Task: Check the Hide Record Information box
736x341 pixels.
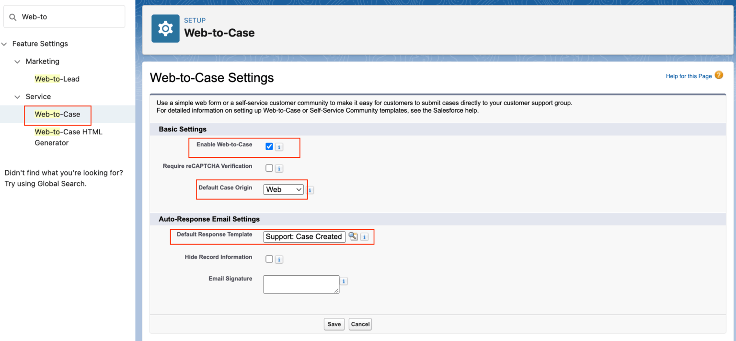Action: pyautogui.click(x=269, y=259)
